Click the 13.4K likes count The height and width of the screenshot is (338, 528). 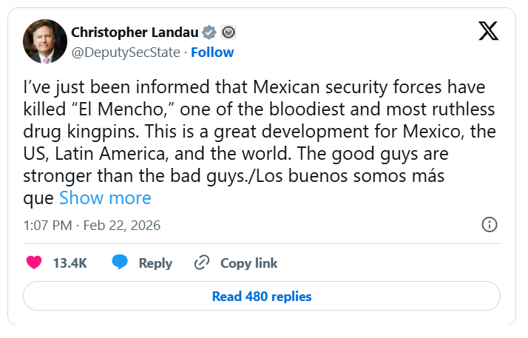[70, 263]
